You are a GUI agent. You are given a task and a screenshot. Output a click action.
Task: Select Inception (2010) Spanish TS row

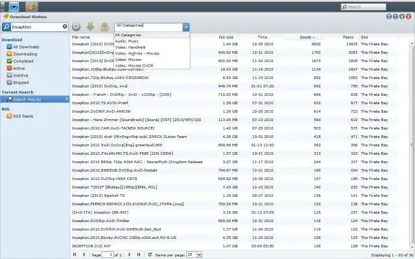coord(234,196)
